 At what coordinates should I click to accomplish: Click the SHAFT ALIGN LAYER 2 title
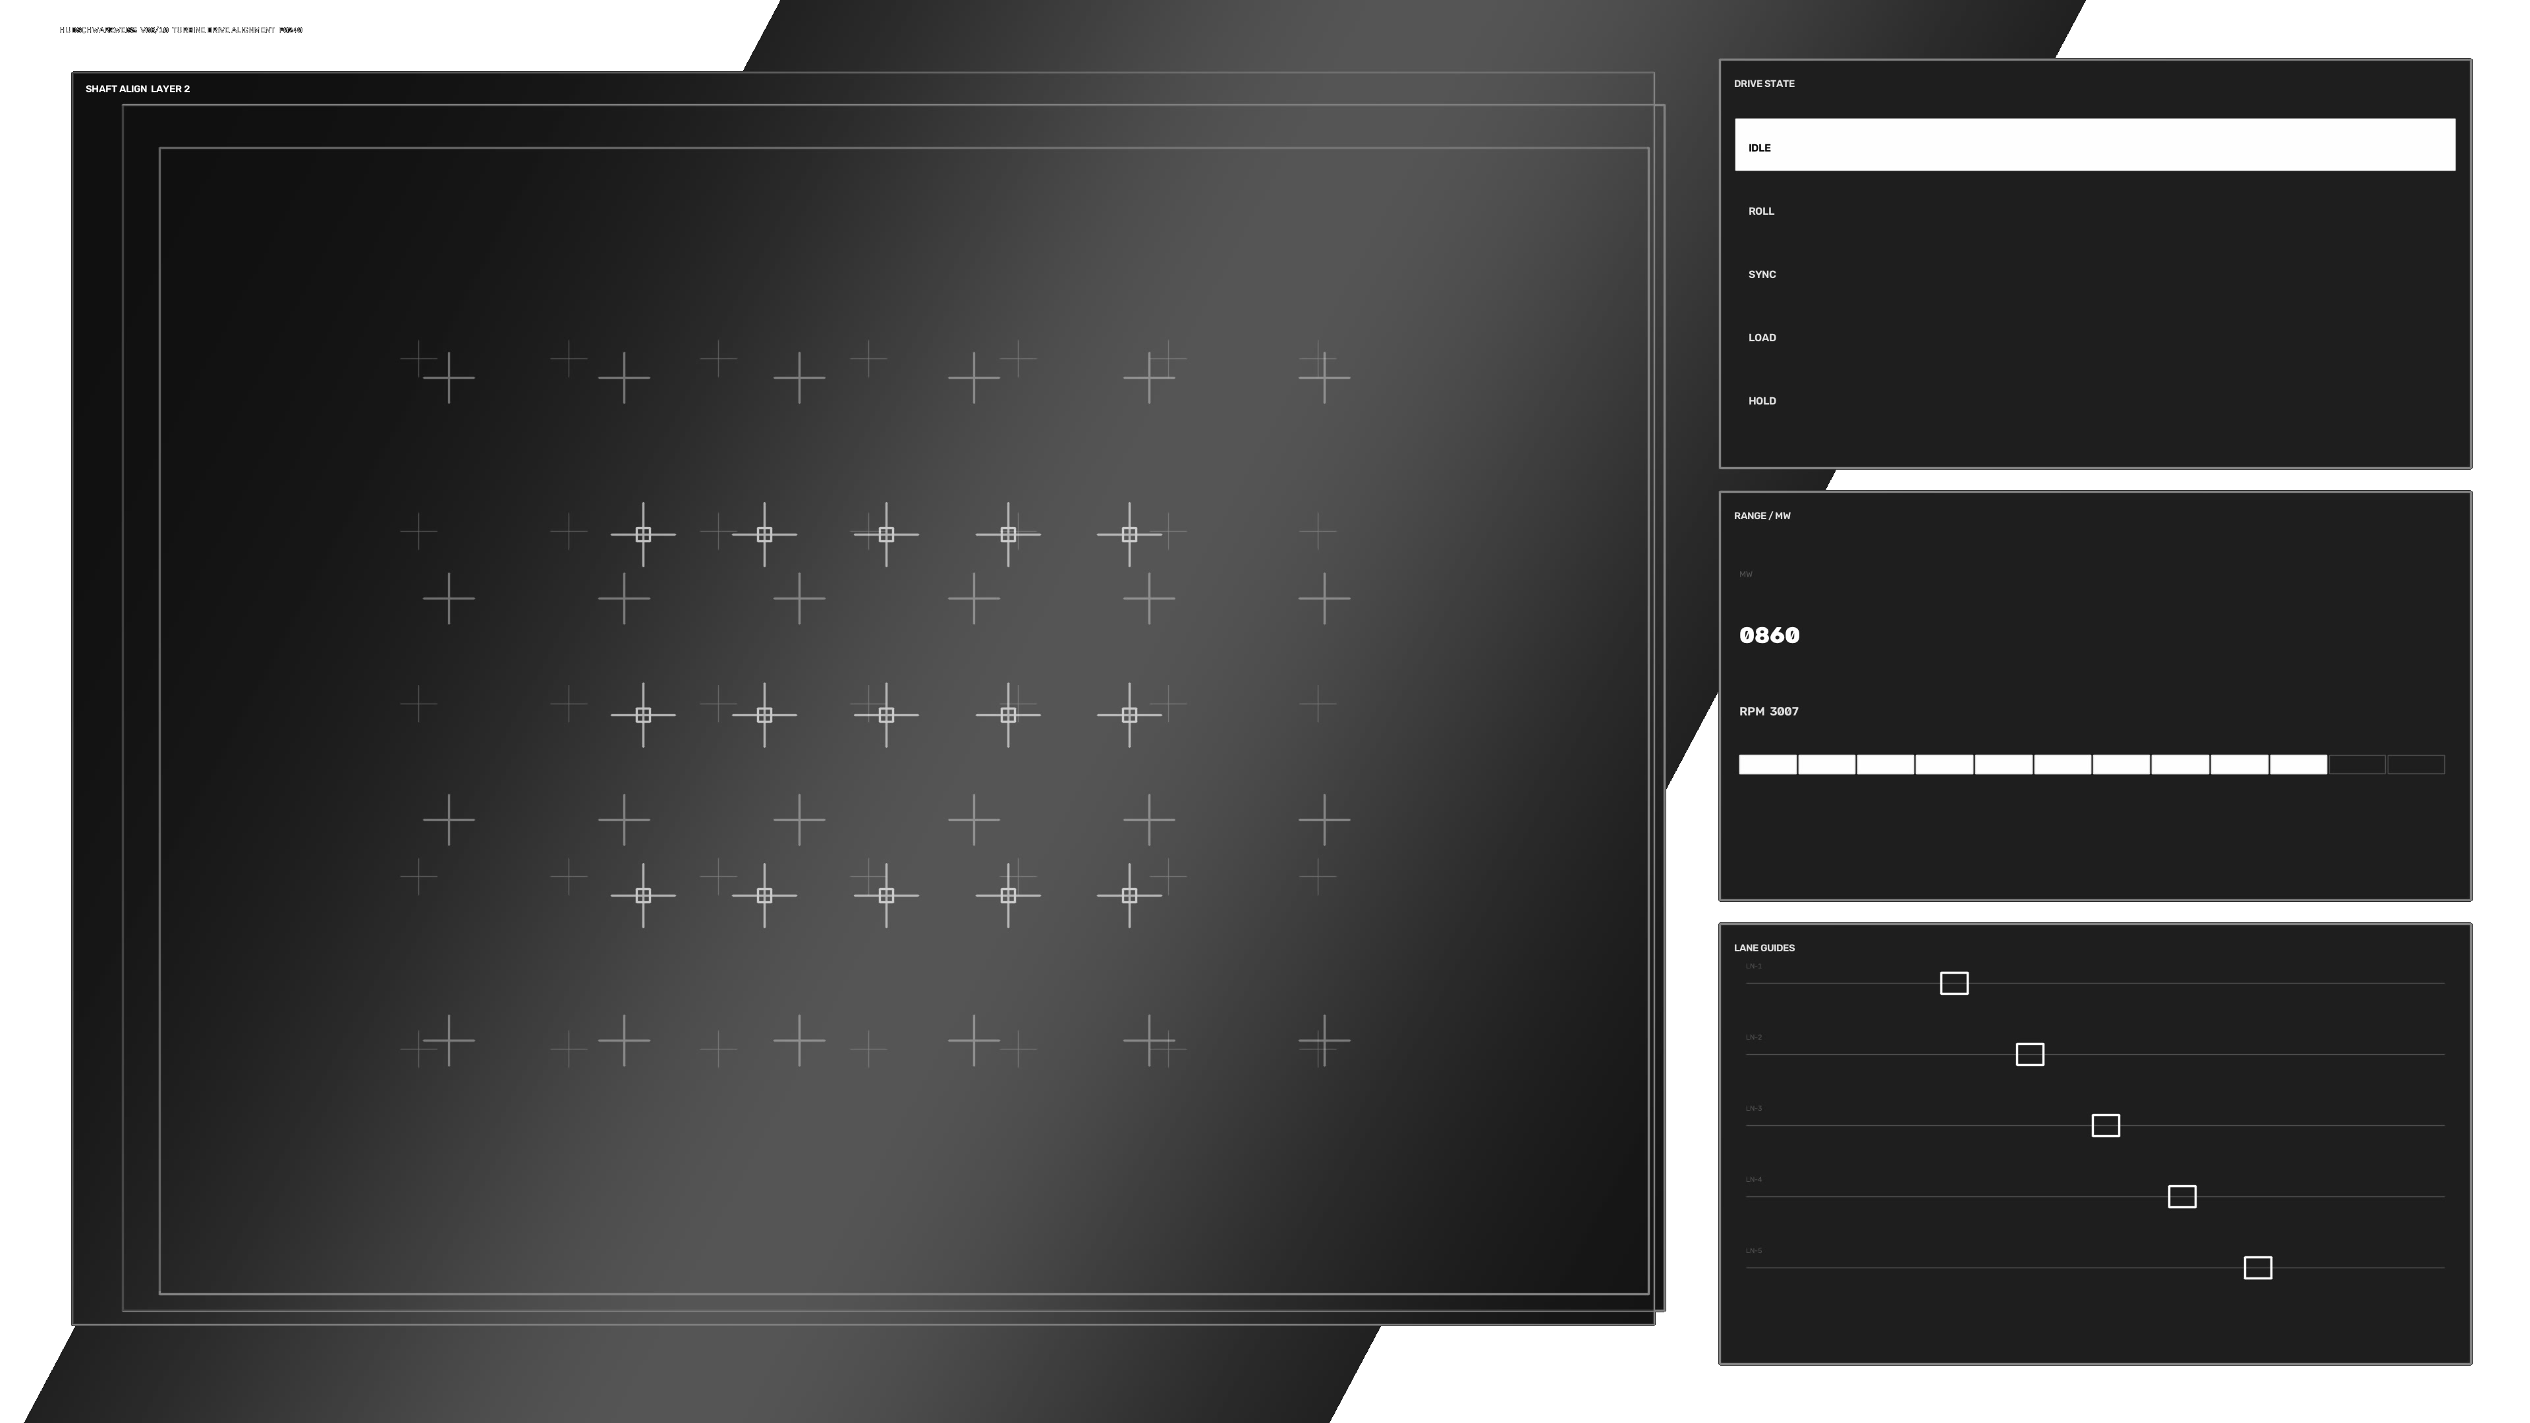pos(138,88)
